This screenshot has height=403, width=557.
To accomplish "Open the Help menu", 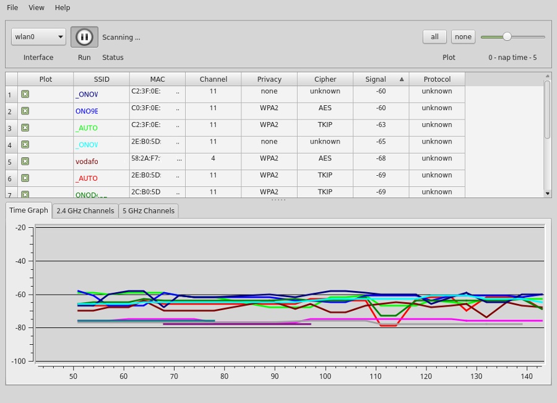I will (62, 7).
